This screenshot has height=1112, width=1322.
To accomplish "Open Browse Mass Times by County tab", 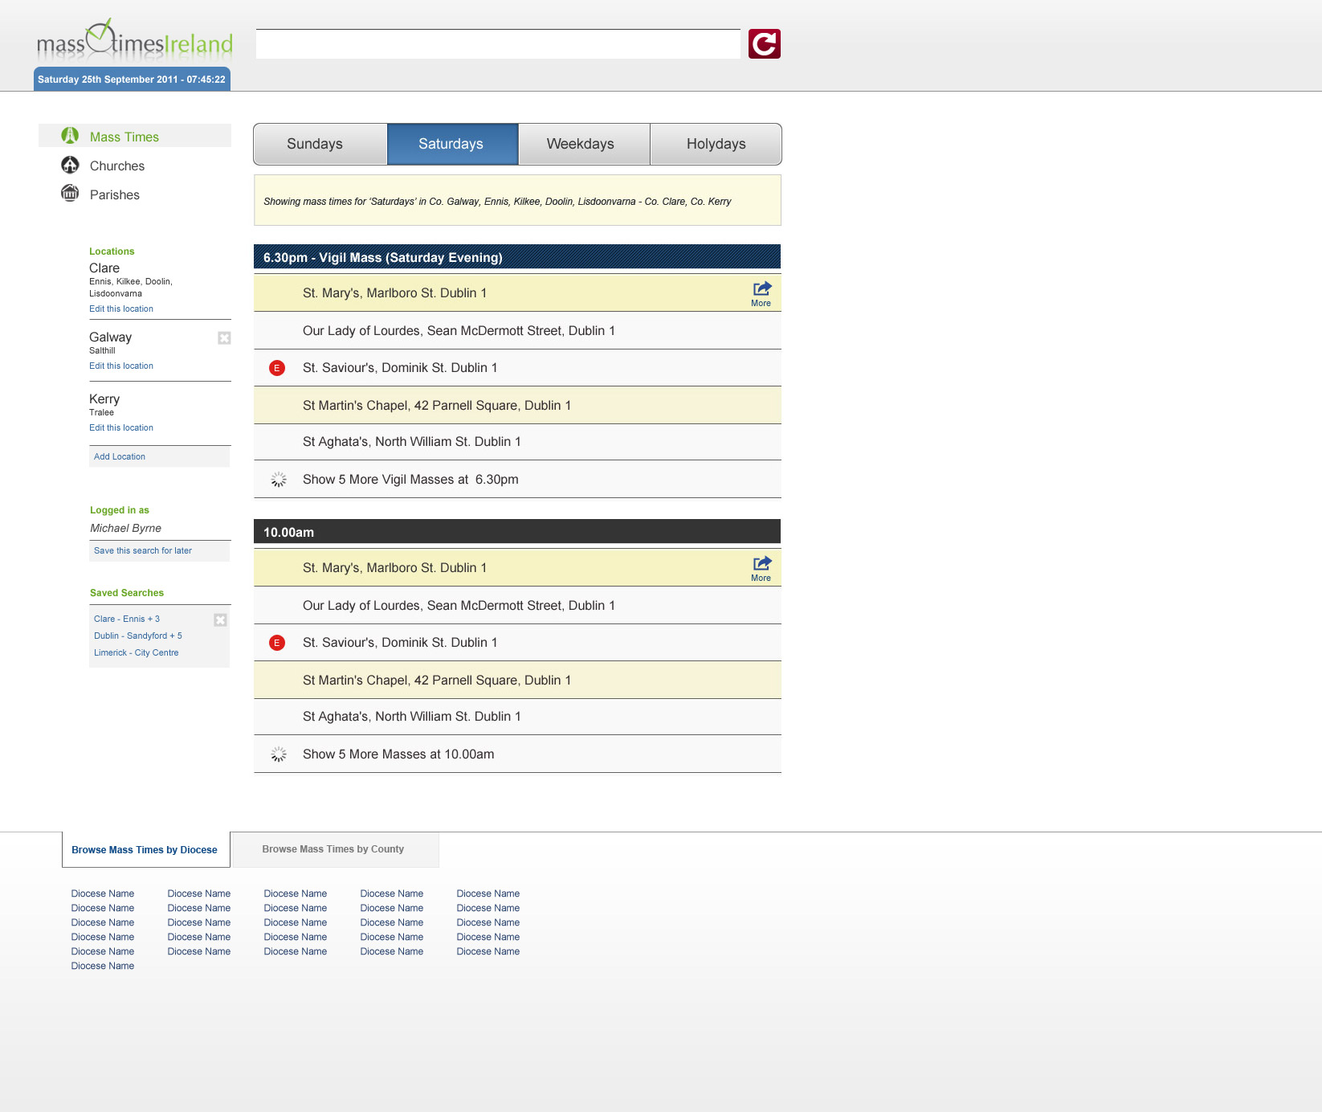I will pyautogui.click(x=333, y=849).
